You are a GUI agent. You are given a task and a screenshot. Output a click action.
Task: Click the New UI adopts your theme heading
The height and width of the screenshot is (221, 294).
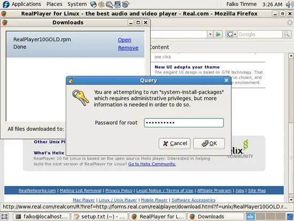(x=187, y=67)
